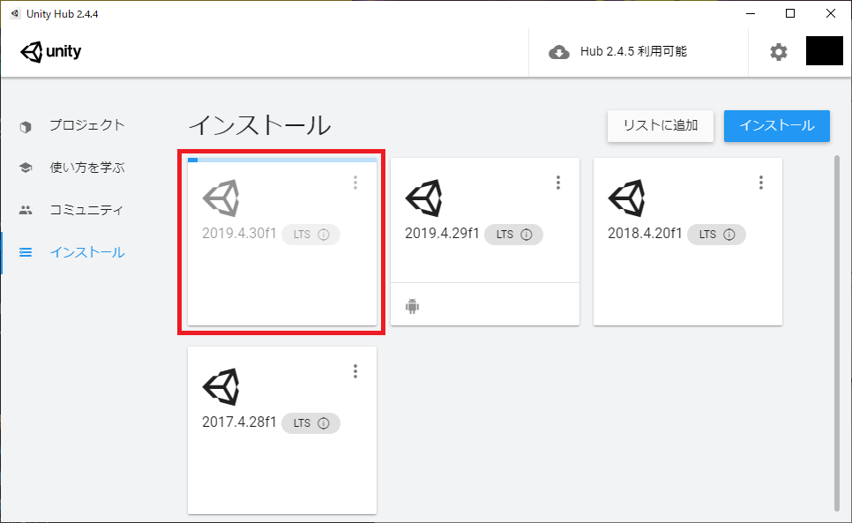Click the info icon on 2019.4.29f1 LTS badge

(527, 235)
